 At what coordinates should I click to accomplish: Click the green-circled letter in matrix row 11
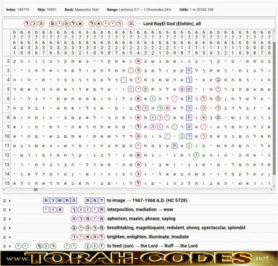click(x=189, y=146)
